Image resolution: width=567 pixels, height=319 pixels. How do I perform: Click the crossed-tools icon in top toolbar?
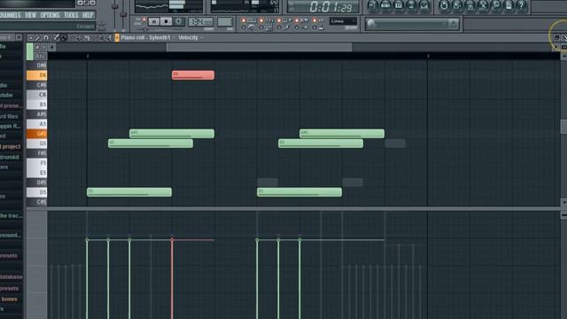click(x=483, y=5)
